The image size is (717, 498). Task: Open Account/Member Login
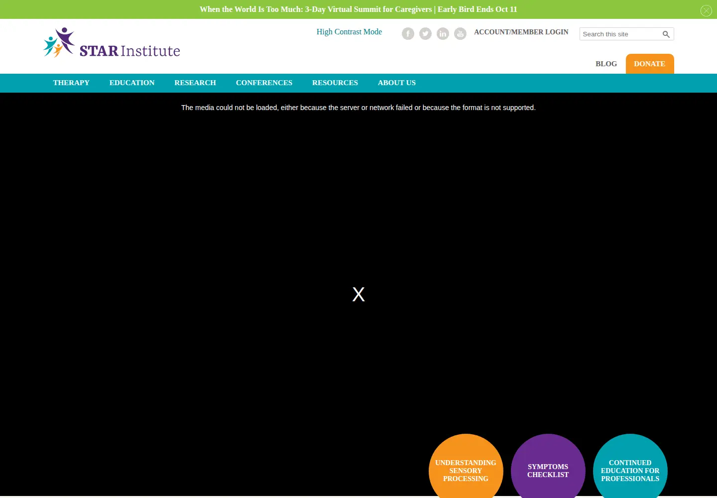click(x=521, y=32)
